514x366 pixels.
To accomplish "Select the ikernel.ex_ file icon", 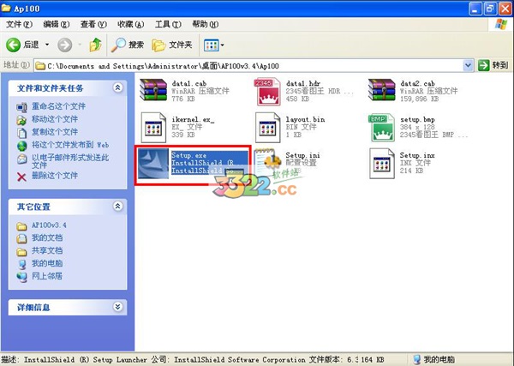I will tap(153, 127).
